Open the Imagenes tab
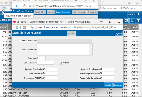The width and height of the screenshot is (142, 97). click(x=93, y=12)
